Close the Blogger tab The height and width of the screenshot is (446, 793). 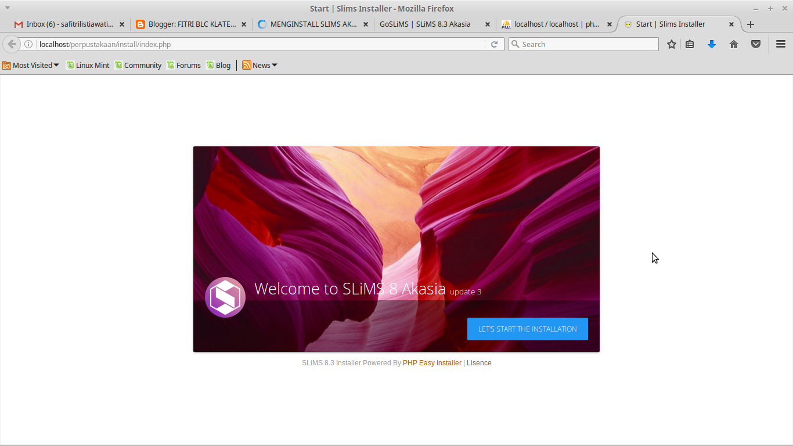[x=244, y=24]
